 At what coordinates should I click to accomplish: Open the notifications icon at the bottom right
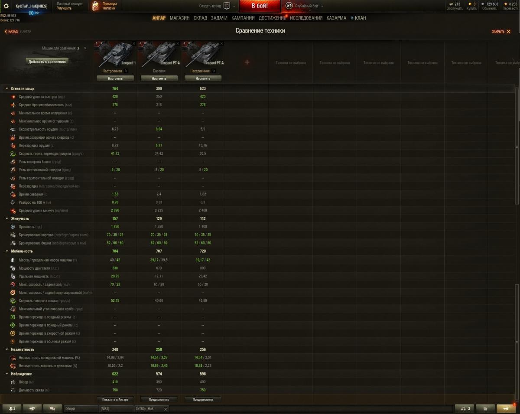click(506, 408)
